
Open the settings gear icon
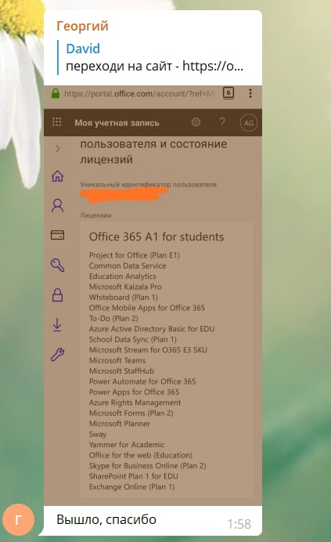click(196, 122)
